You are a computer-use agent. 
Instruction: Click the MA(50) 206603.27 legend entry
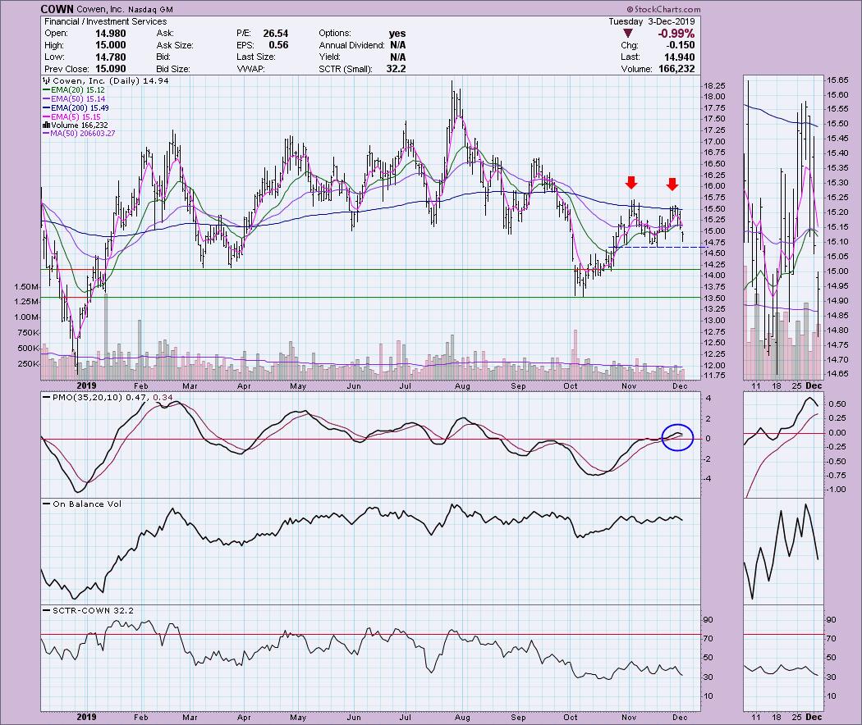point(79,134)
